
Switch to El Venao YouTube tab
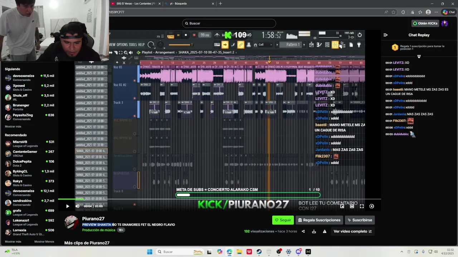(x=135, y=4)
